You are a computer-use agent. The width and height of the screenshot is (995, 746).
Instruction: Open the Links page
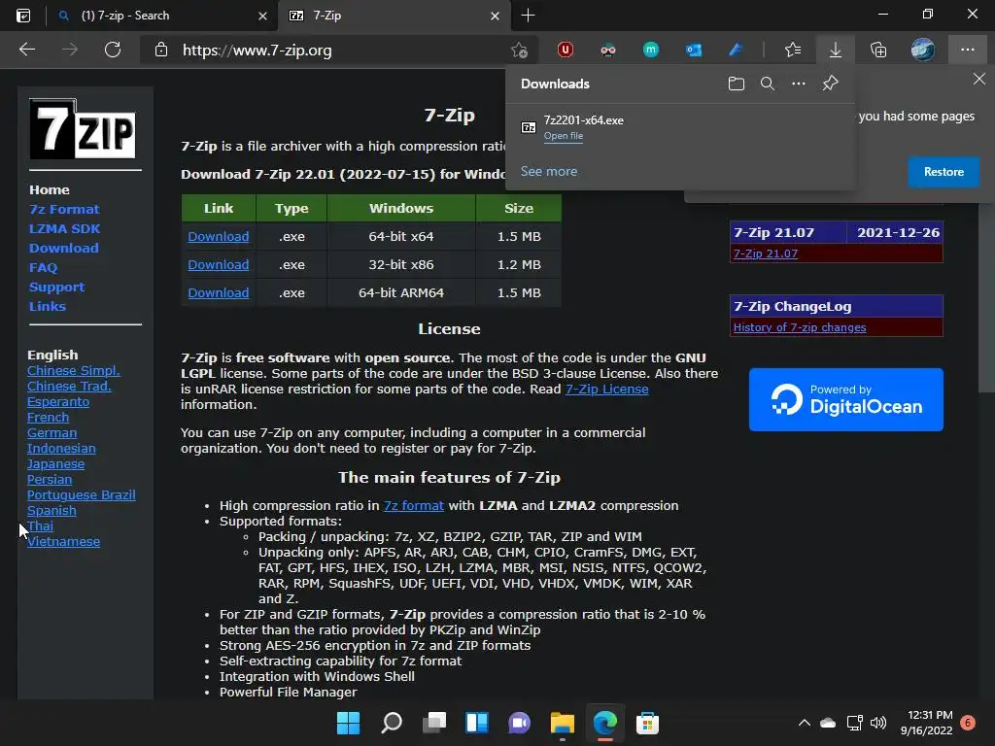tap(48, 306)
